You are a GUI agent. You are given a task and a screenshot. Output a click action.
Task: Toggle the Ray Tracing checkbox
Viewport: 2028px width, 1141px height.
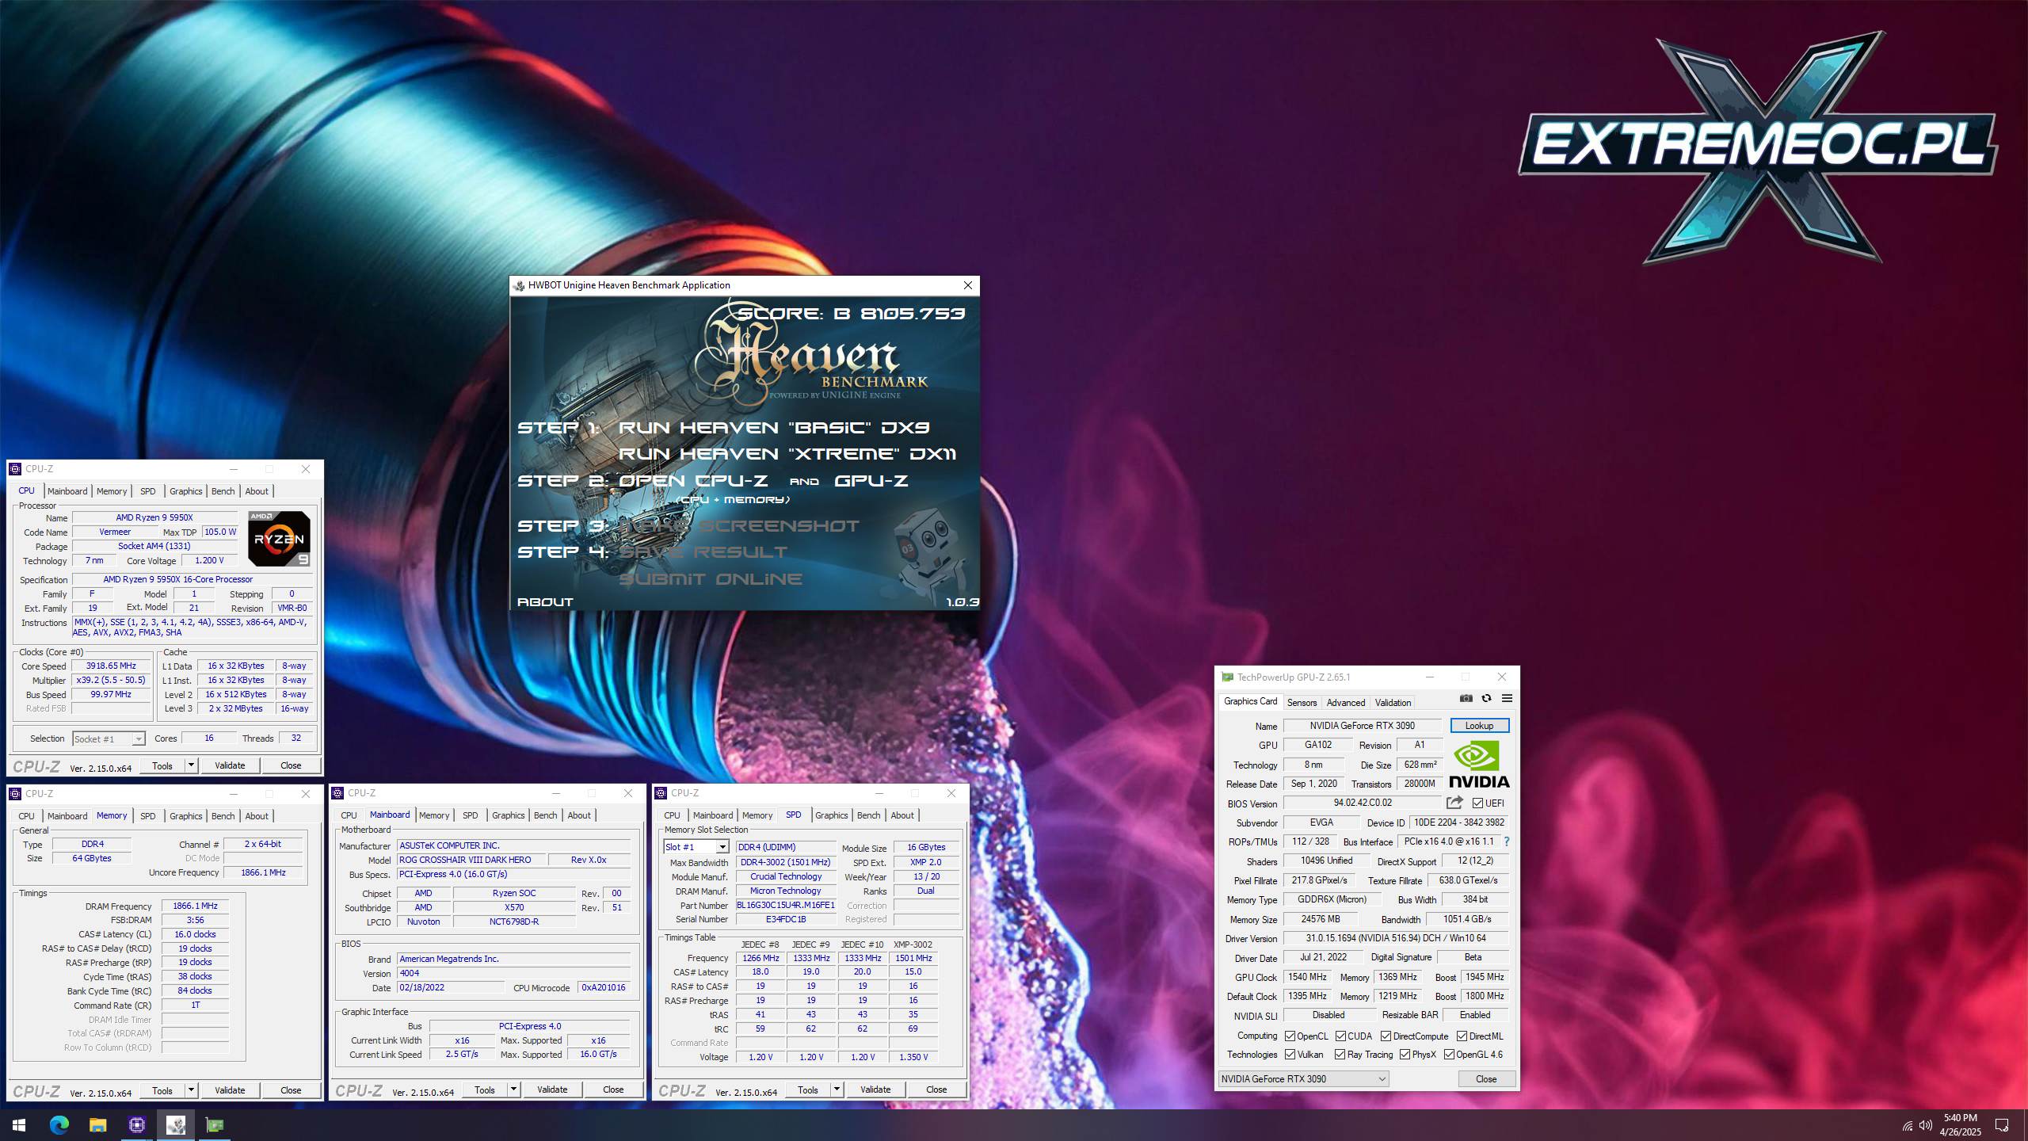[x=1340, y=1055]
